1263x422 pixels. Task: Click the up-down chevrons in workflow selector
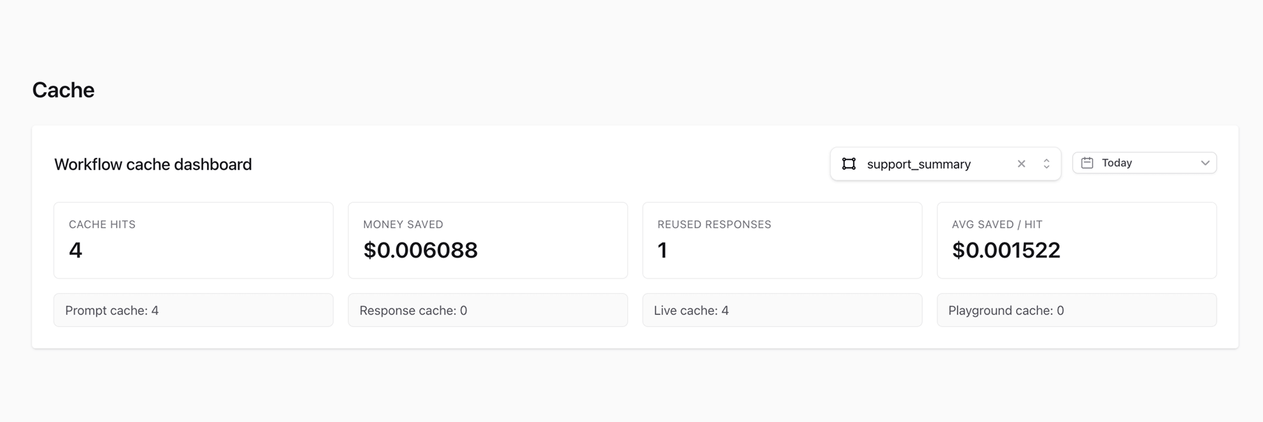click(1046, 164)
